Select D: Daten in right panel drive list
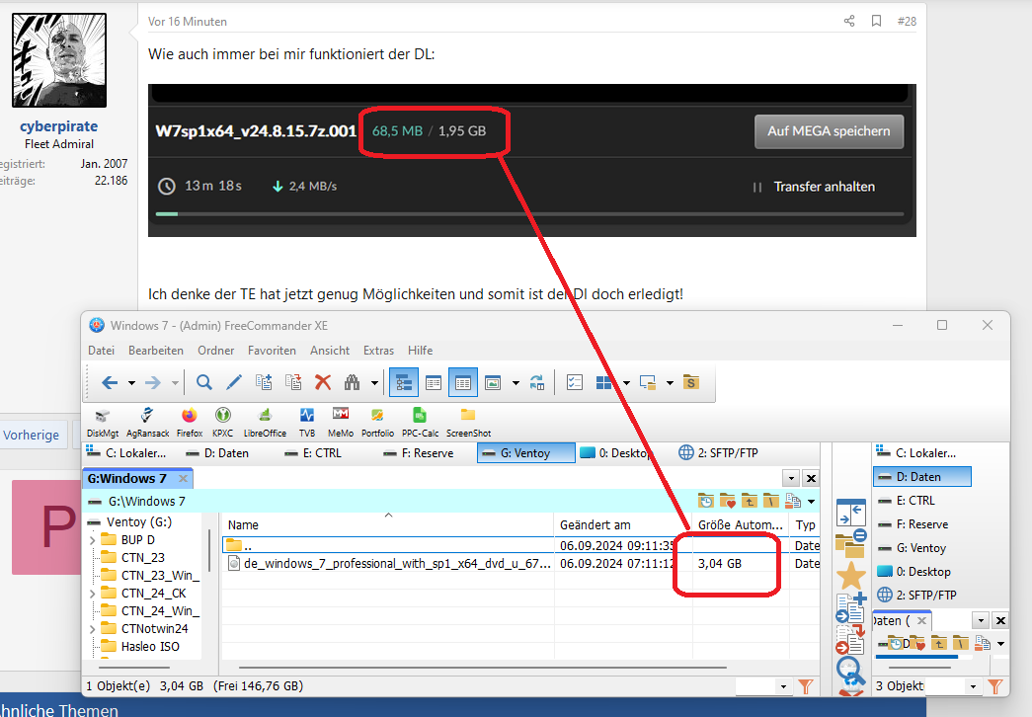Image resolution: width=1032 pixels, height=717 pixels. pos(922,477)
